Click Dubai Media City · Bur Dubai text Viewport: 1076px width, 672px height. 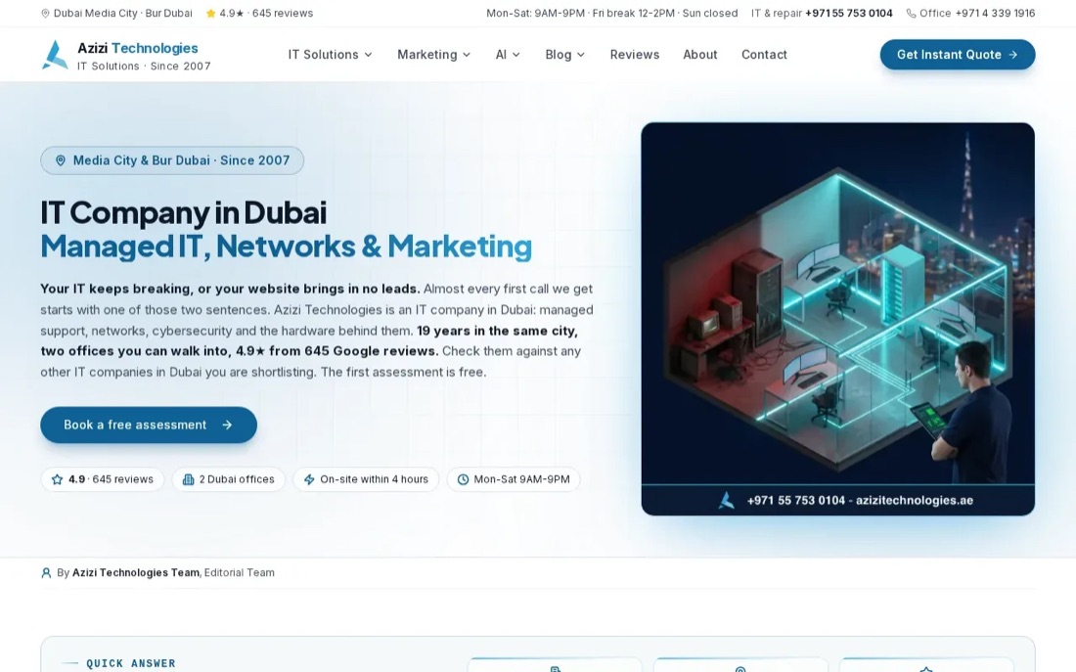pyautogui.click(x=123, y=13)
